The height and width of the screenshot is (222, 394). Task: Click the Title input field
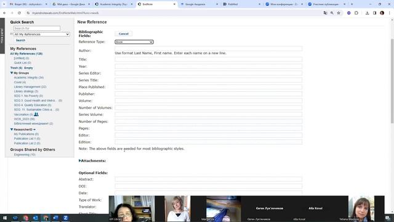208,59
